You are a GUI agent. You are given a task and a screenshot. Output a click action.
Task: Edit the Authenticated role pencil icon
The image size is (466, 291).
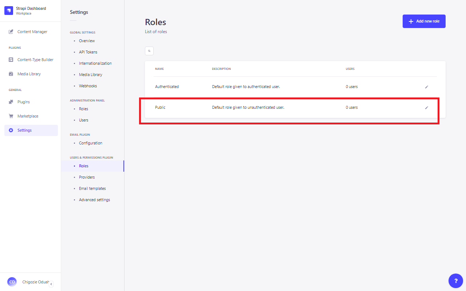coord(427,87)
